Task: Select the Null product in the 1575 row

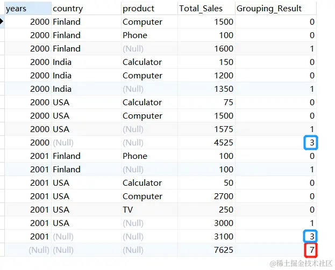Action: 149,129
